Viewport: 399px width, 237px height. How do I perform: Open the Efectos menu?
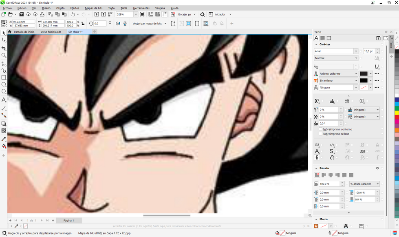pyautogui.click(x=75, y=8)
